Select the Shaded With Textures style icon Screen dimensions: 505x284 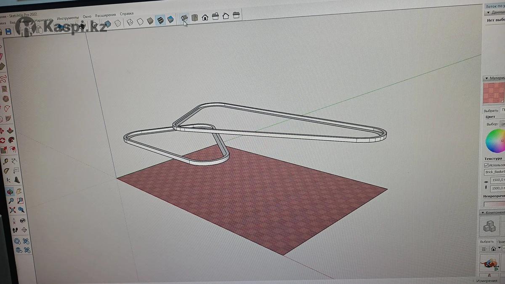click(x=160, y=20)
